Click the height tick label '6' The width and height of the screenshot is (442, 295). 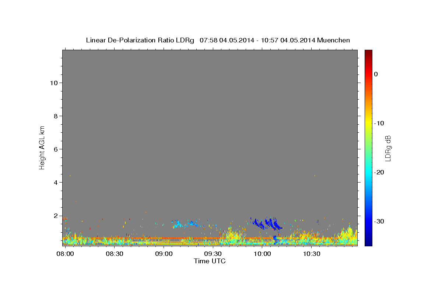click(56, 149)
